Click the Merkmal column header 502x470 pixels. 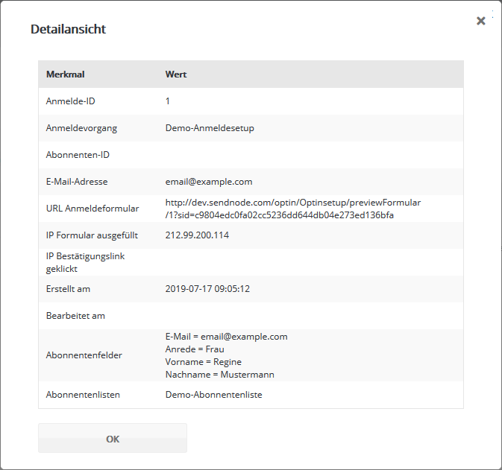66,74
